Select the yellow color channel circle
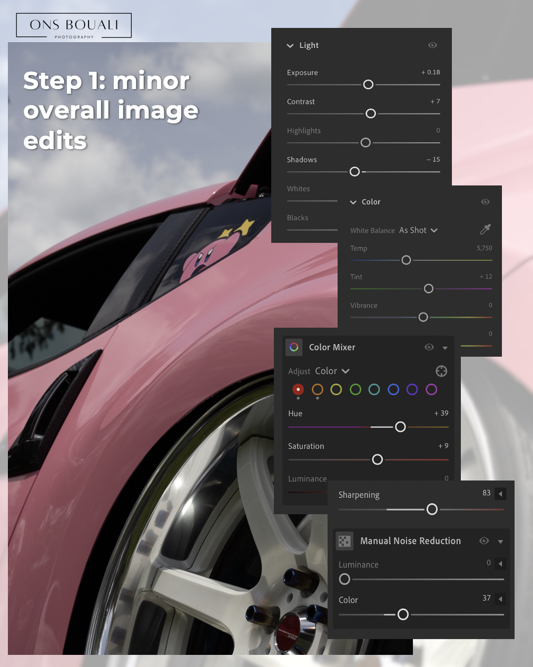The height and width of the screenshot is (667, 533). 336,389
